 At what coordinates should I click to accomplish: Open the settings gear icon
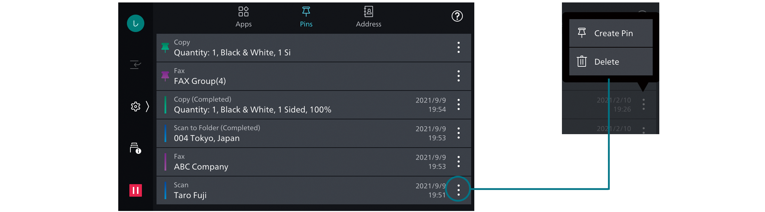135,106
